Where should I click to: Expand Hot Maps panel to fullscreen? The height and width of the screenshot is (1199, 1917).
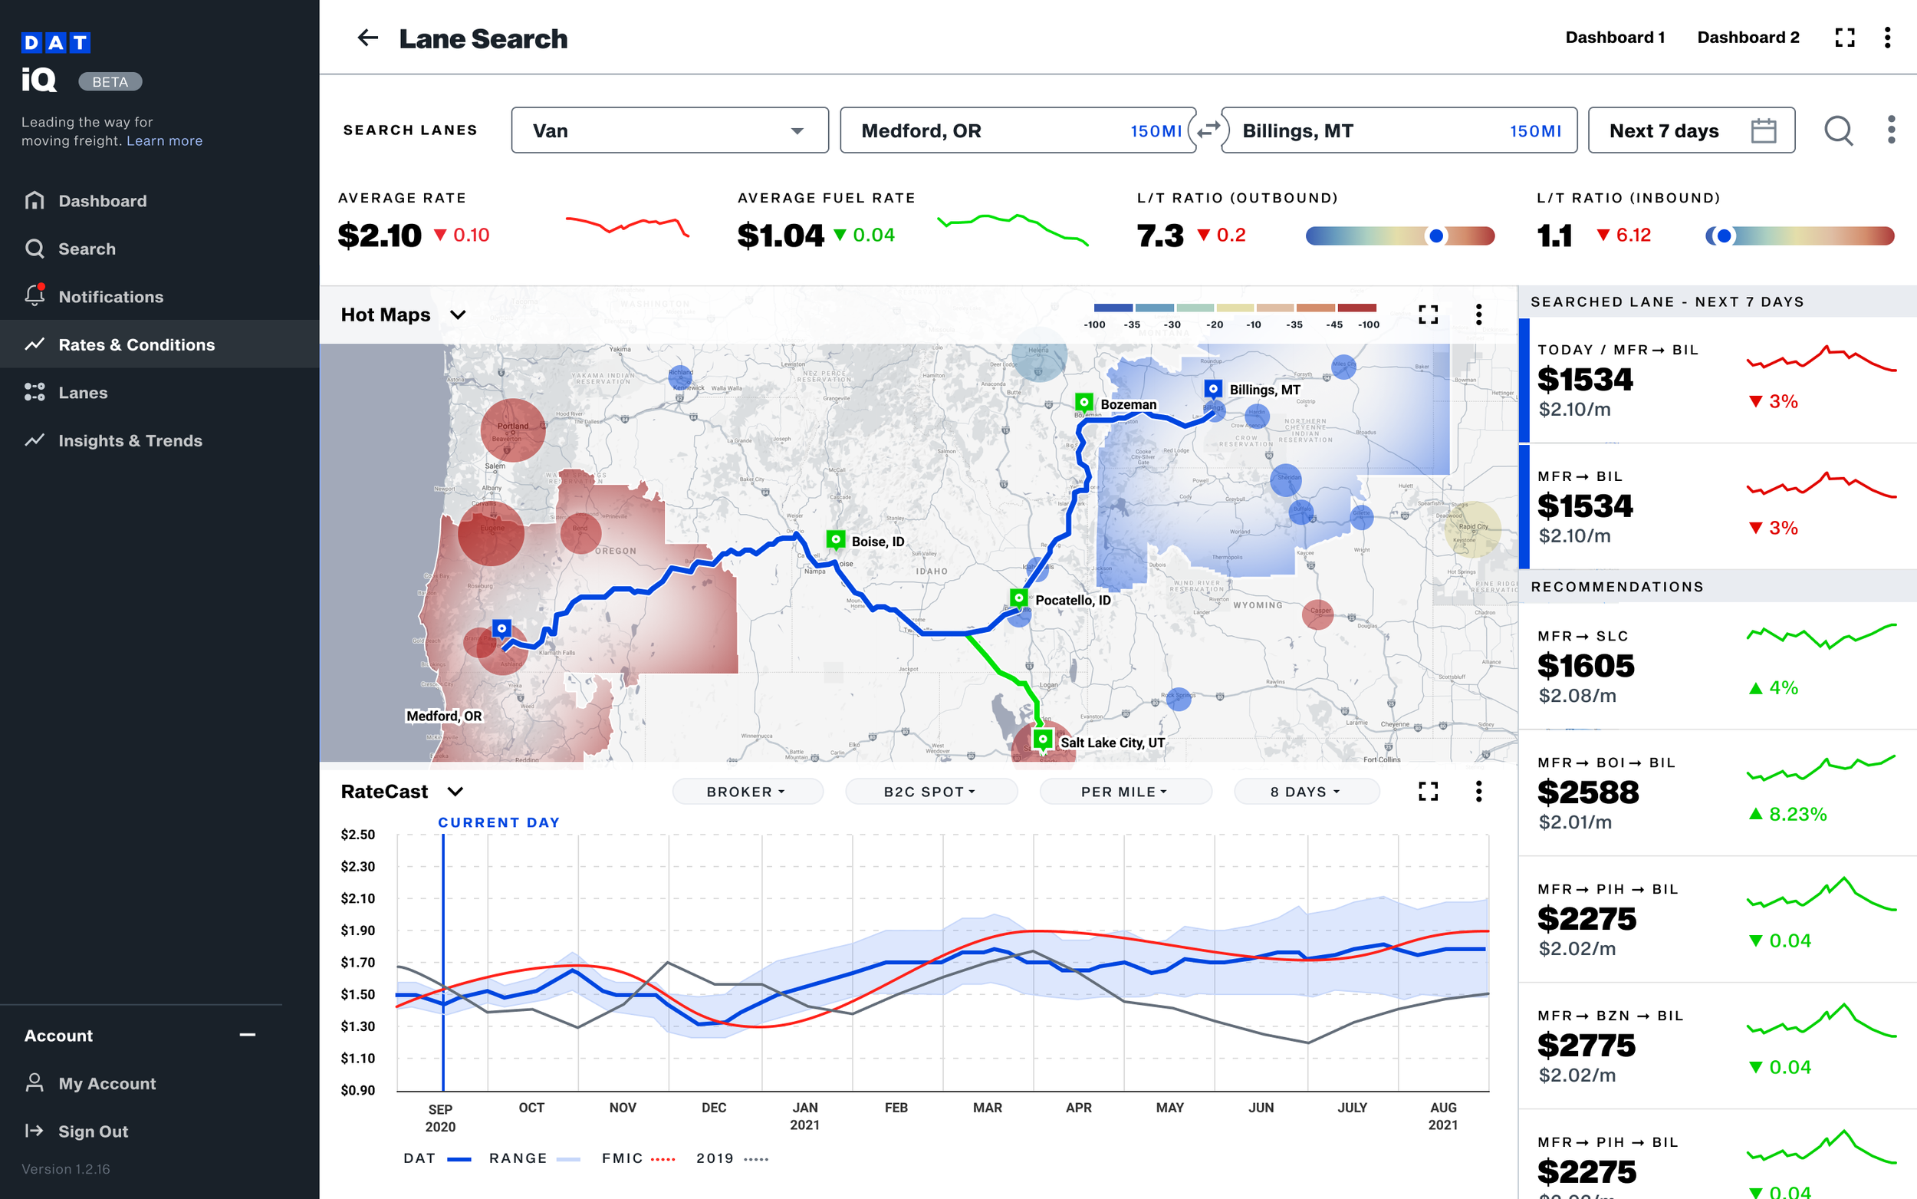[1428, 315]
